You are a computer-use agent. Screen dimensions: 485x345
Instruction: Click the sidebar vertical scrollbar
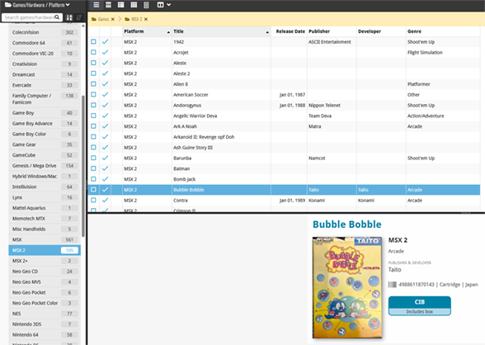[82, 166]
